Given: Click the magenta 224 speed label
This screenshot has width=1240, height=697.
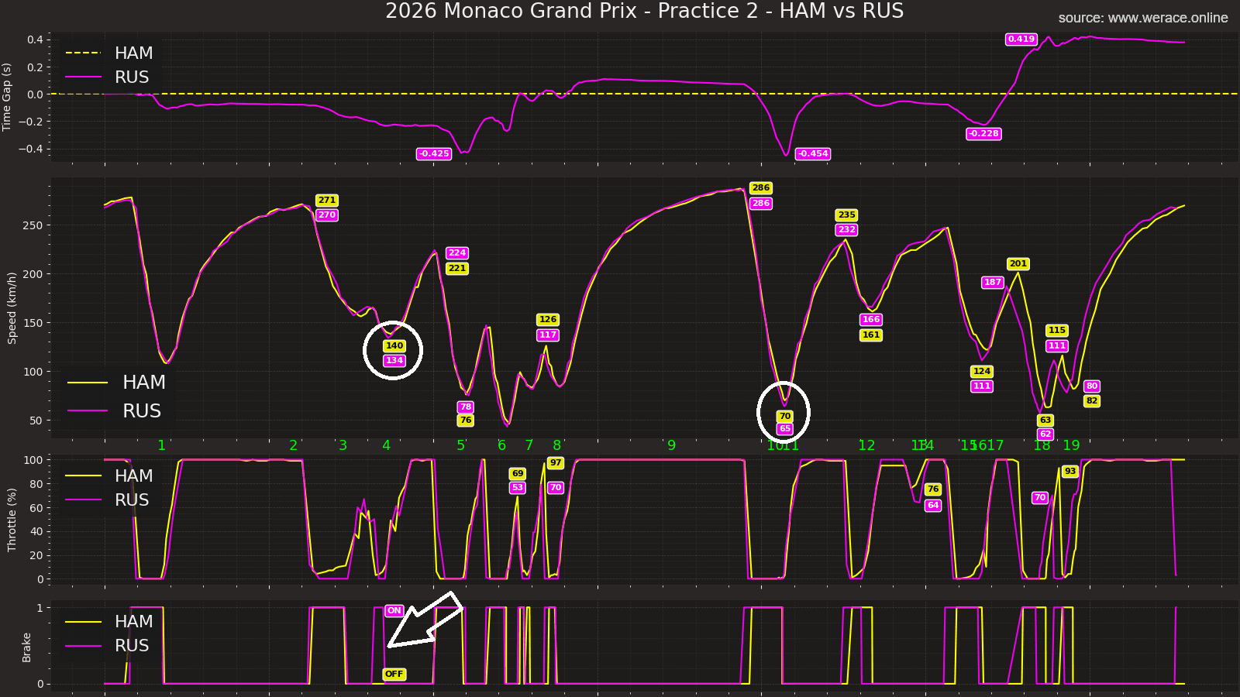Looking at the screenshot, I should tap(457, 252).
